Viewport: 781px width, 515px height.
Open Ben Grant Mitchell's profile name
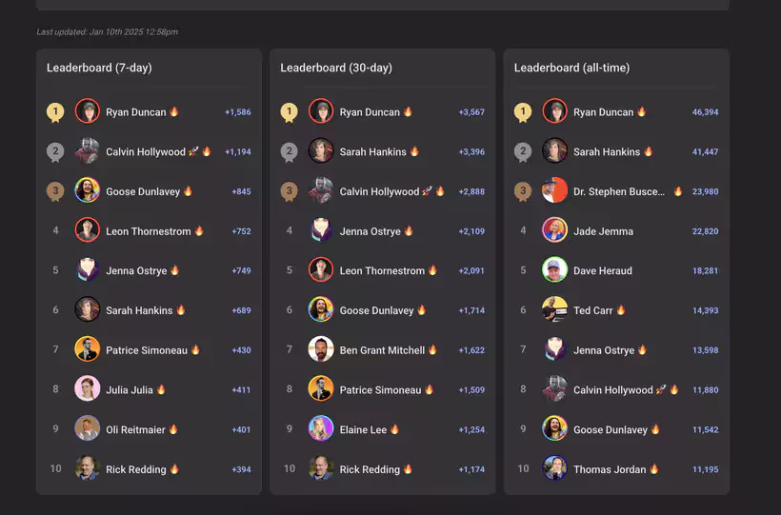click(382, 350)
